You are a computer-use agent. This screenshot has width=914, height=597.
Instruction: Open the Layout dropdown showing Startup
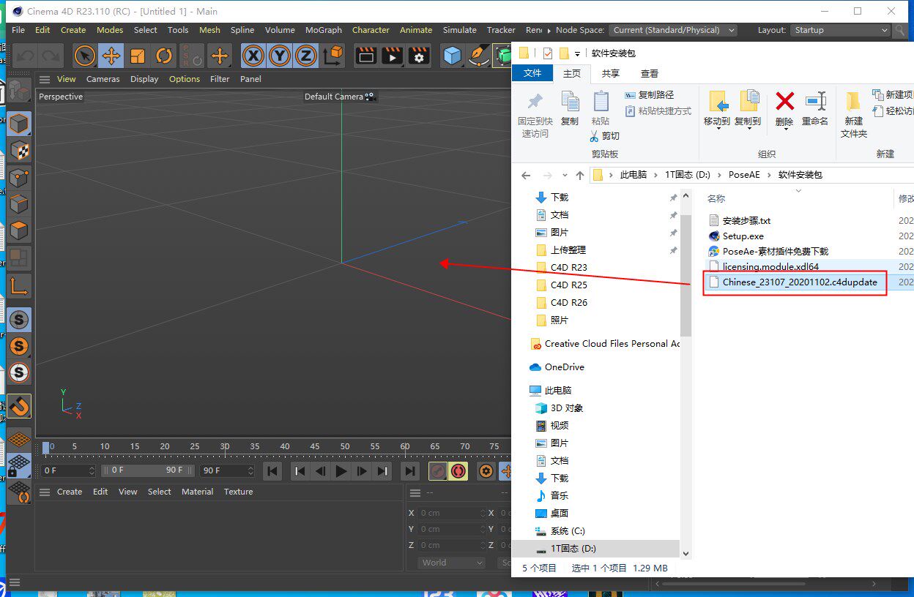pyautogui.click(x=840, y=30)
